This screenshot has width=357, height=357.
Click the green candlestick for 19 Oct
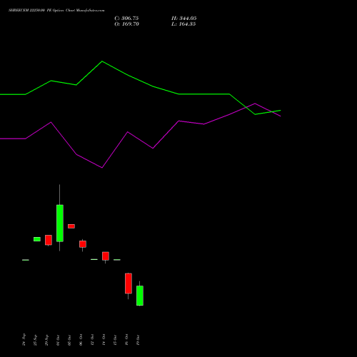pyautogui.click(x=140, y=296)
